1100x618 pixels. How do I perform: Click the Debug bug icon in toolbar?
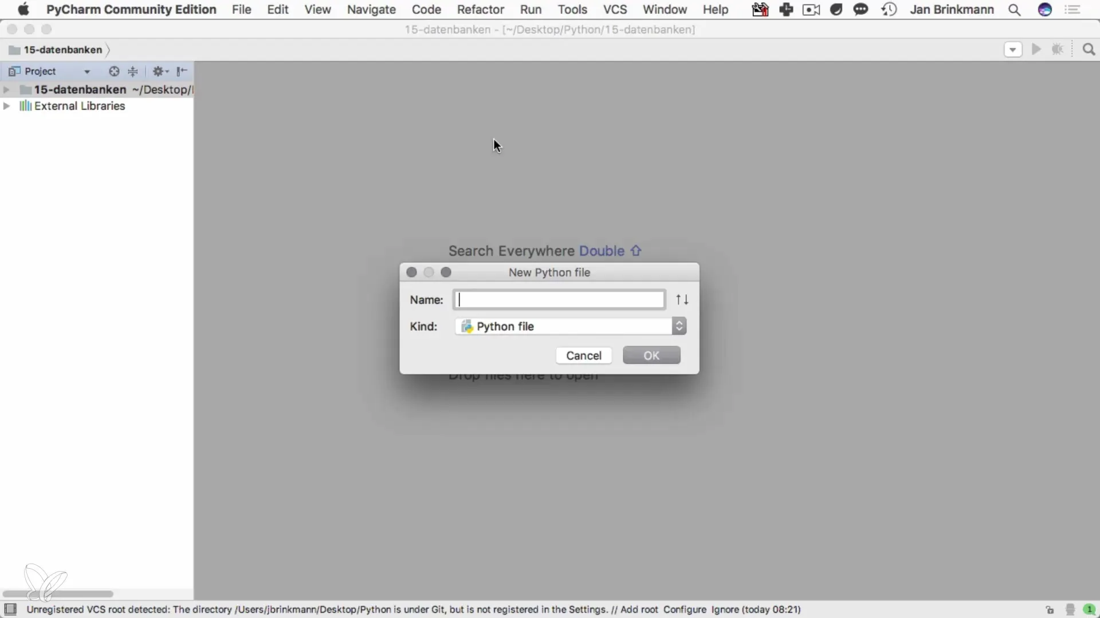click(x=1058, y=50)
